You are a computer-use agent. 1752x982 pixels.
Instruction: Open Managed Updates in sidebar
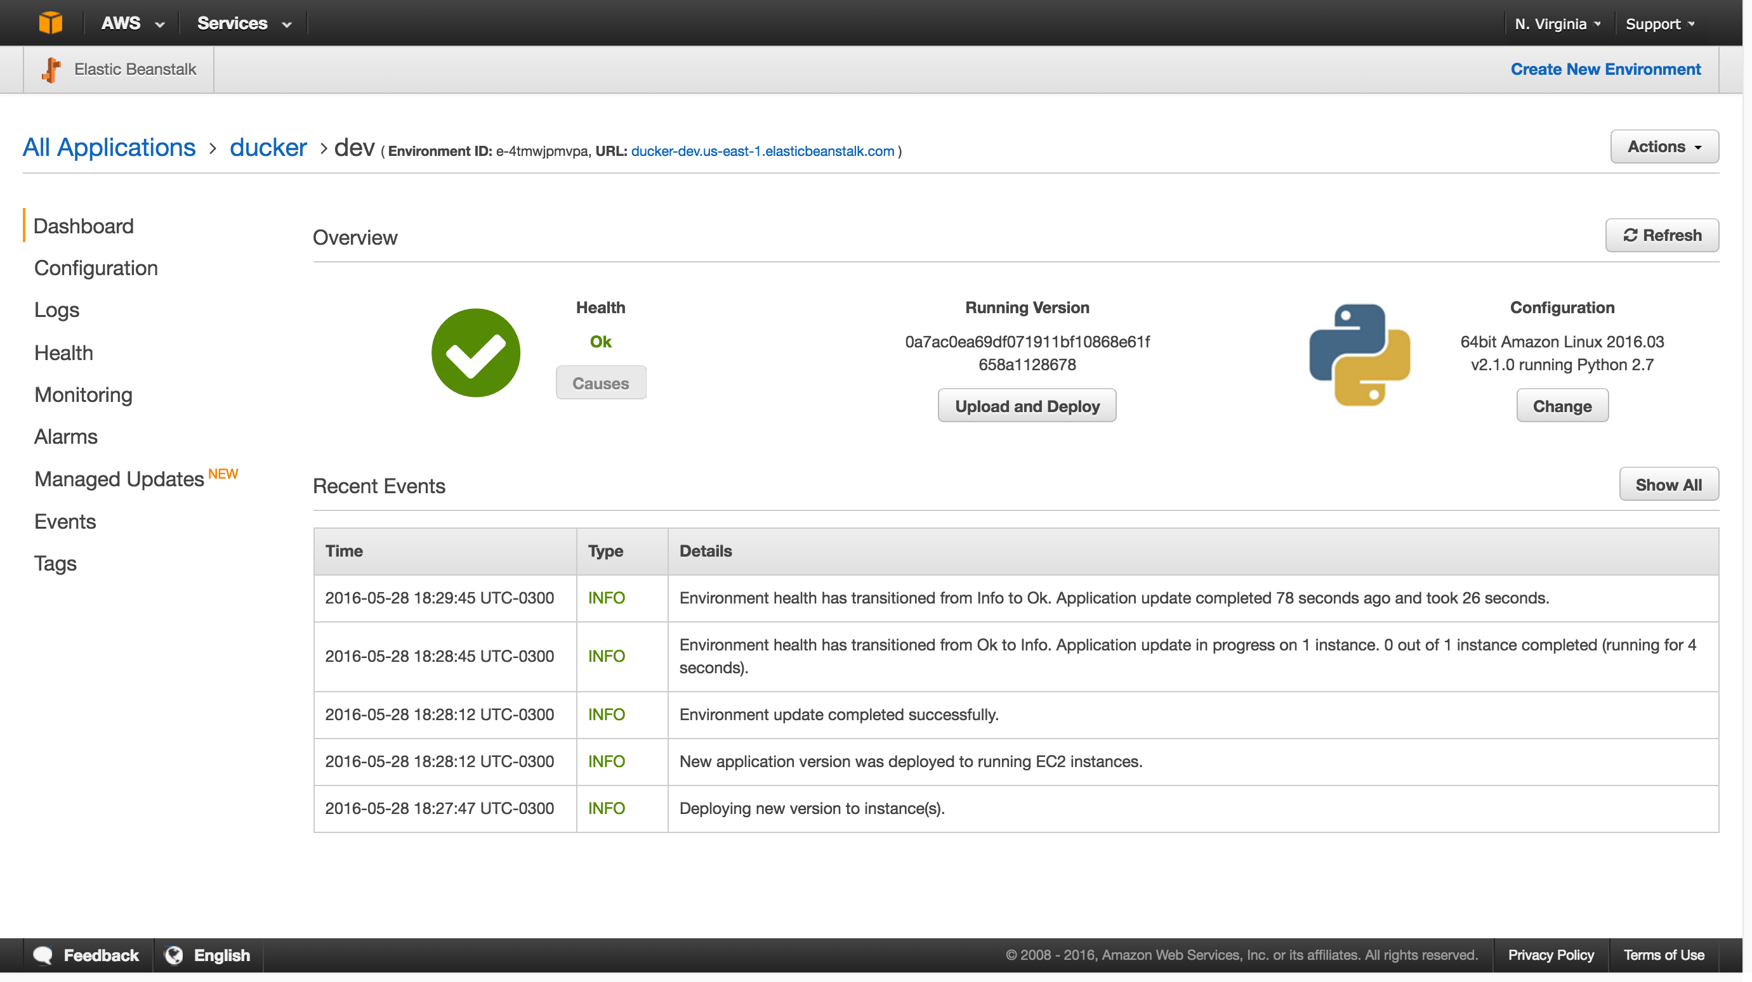[119, 479]
